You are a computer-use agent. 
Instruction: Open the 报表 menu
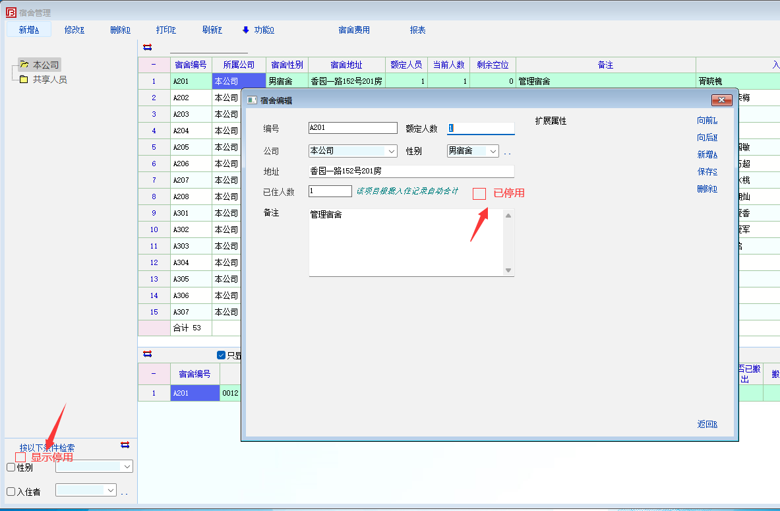coord(417,30)
